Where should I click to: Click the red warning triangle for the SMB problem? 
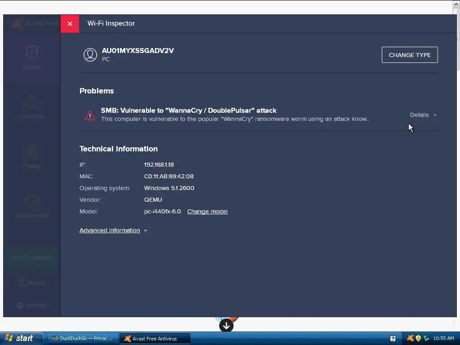[x=90, y=115]
